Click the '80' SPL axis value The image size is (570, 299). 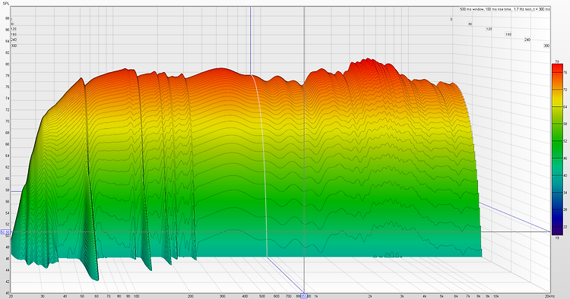tap(8, 64)
